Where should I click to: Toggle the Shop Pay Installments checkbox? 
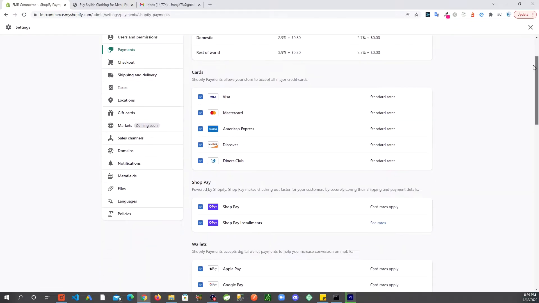pos(200,223)
